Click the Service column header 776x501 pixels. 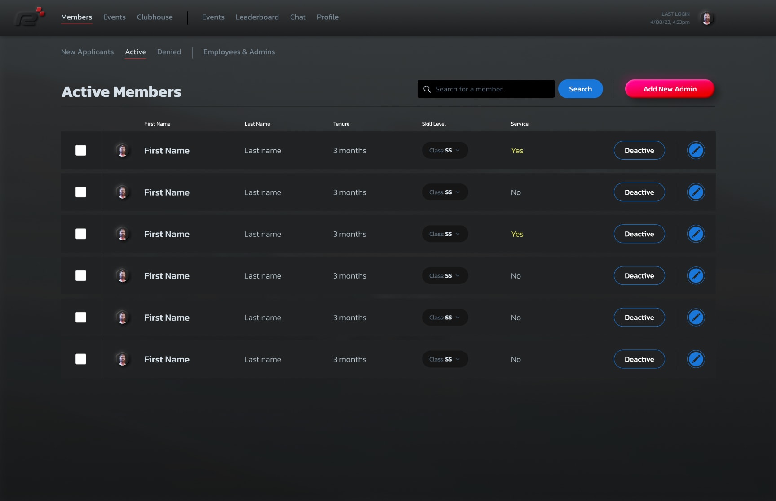click(520, 124)
